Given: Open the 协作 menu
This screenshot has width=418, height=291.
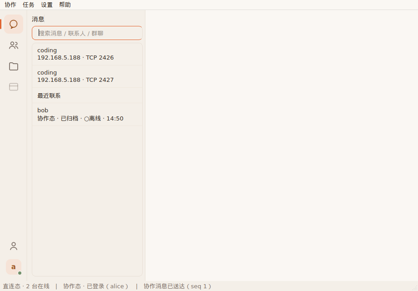Looking at the screenshot, I should 10,5.
